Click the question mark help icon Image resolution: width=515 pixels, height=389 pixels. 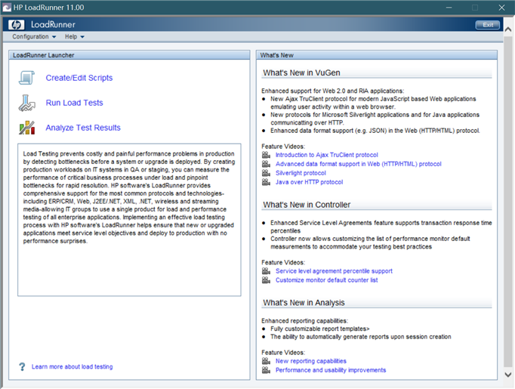point(22,366)
